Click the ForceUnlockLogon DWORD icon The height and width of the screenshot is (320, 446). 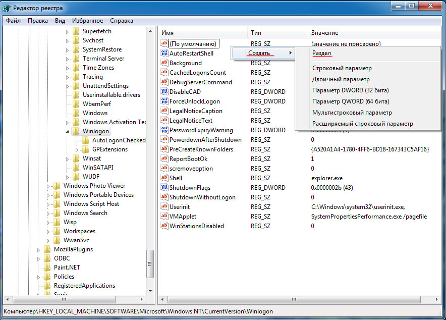pyautogui.click(x=164, y=101)
